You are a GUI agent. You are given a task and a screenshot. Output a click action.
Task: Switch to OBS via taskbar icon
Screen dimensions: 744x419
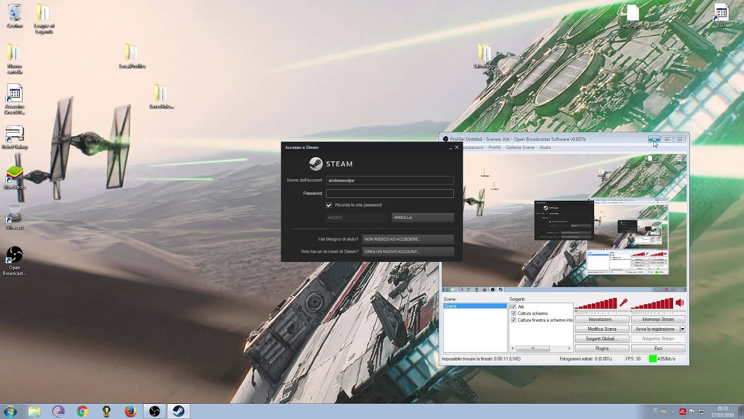pos(154,411)
